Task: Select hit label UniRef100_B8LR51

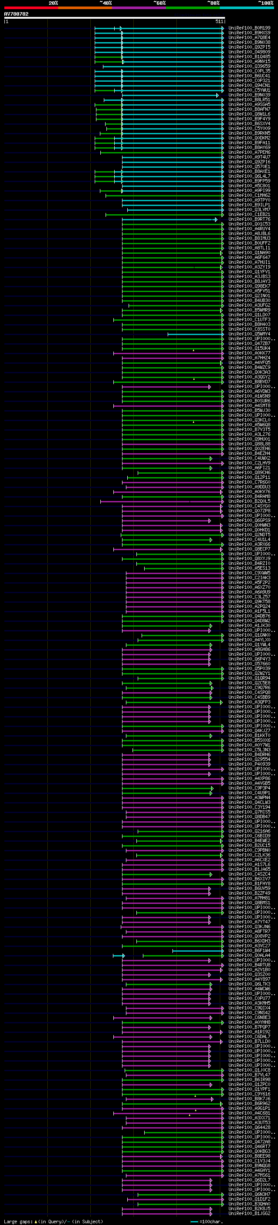Action: click(249, 100)
